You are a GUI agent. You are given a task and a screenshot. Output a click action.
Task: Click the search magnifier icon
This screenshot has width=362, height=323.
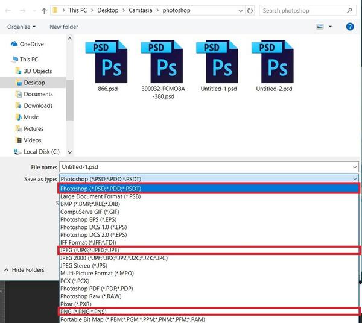click(x=349, y=10)
